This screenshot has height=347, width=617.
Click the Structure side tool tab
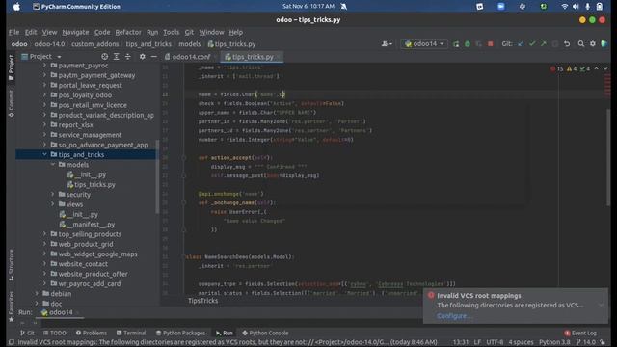11,265
